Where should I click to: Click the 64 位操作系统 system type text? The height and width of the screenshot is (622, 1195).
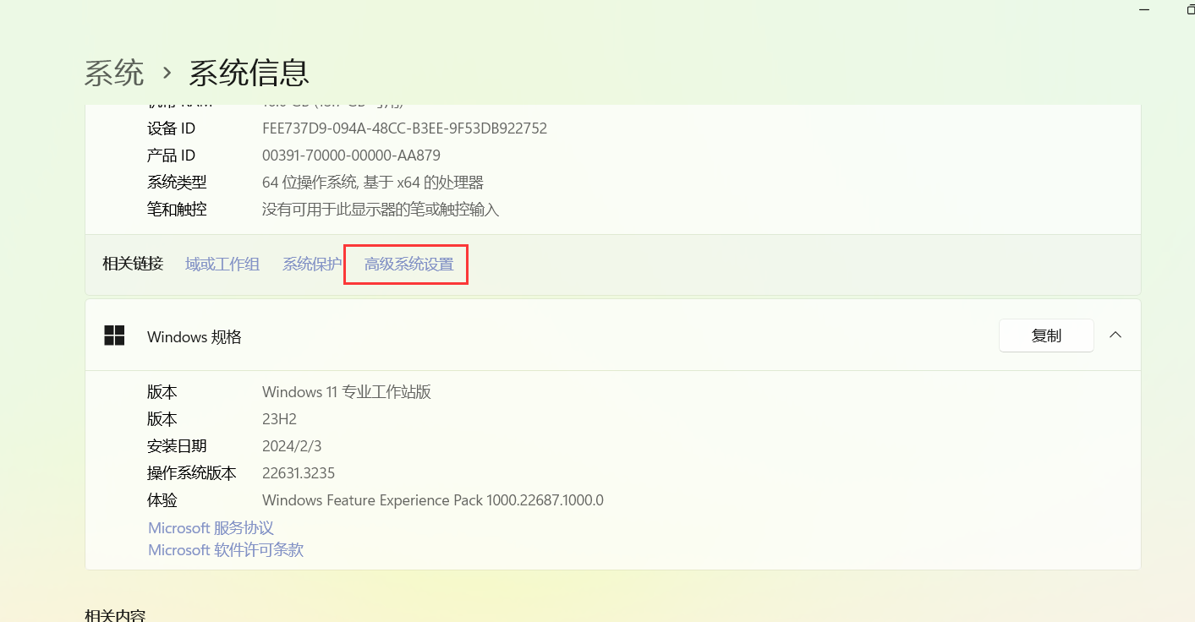(x=373, y=183)
